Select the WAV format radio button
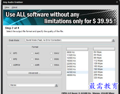This screenshot has height=94, width=120. tap(51, 53)
